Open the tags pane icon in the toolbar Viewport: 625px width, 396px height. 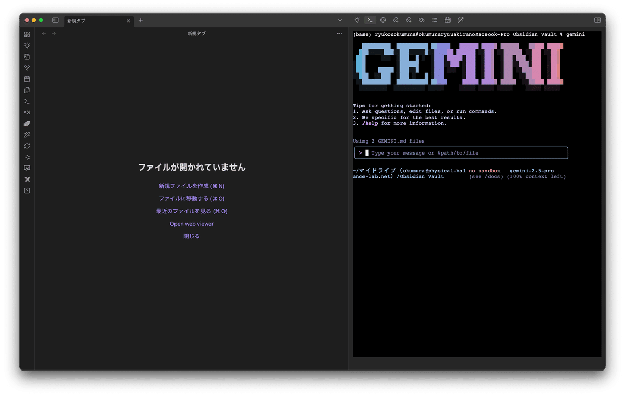[x=421, y=20]
